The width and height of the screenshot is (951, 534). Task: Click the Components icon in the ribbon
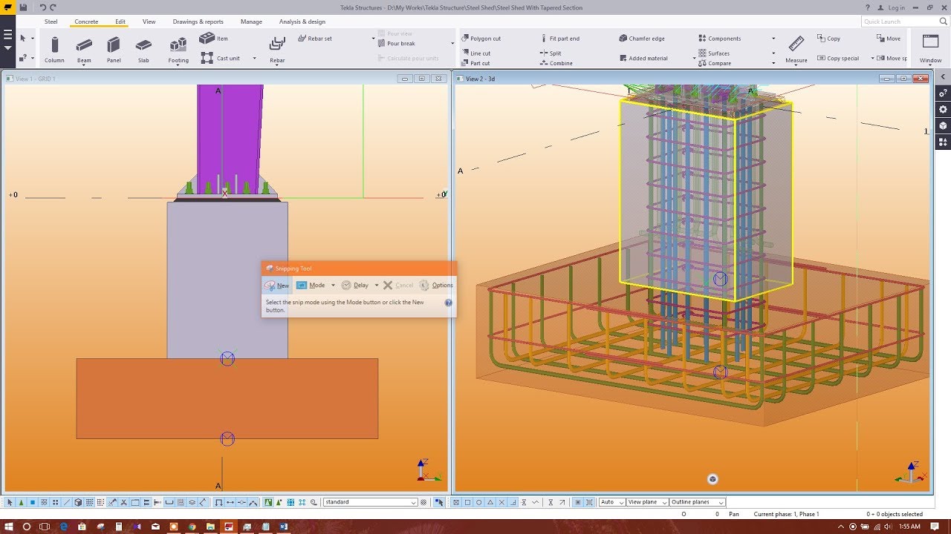pyautogui.click(x=701, y=38)
